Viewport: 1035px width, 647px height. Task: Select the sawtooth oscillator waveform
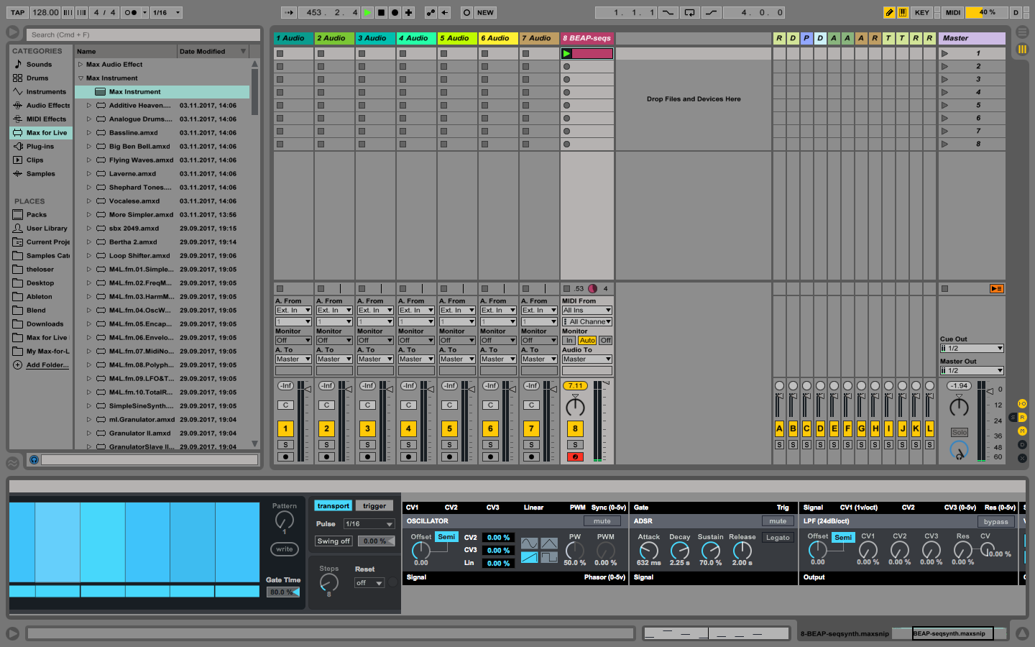530,557
